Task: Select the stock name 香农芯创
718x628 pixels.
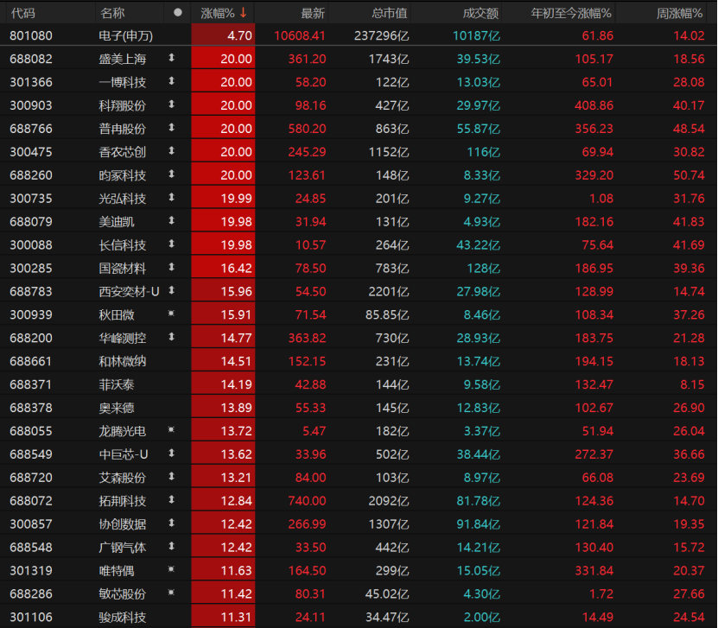Action: [123, 152]
